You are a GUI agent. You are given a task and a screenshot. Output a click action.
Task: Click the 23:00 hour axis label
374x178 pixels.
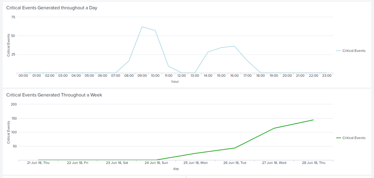[x=326, y=76]
